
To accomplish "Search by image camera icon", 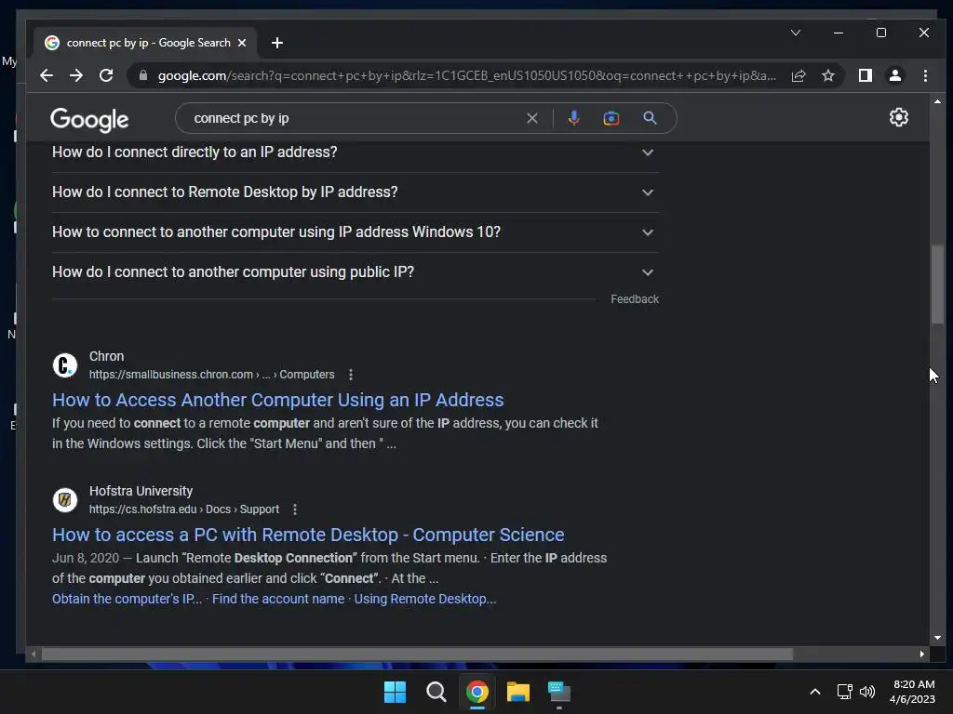I will click(611, 118).
